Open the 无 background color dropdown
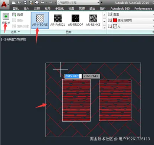 (x=153, y=26)
